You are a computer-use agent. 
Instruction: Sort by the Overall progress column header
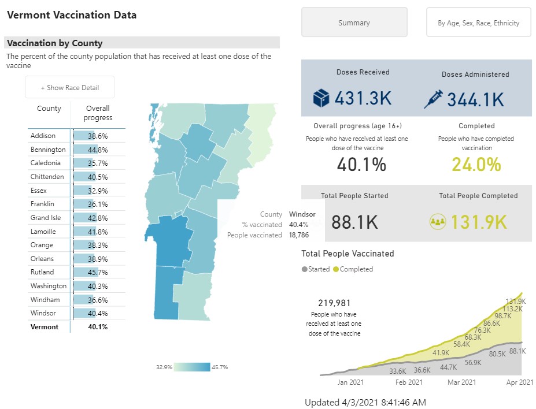98,113
